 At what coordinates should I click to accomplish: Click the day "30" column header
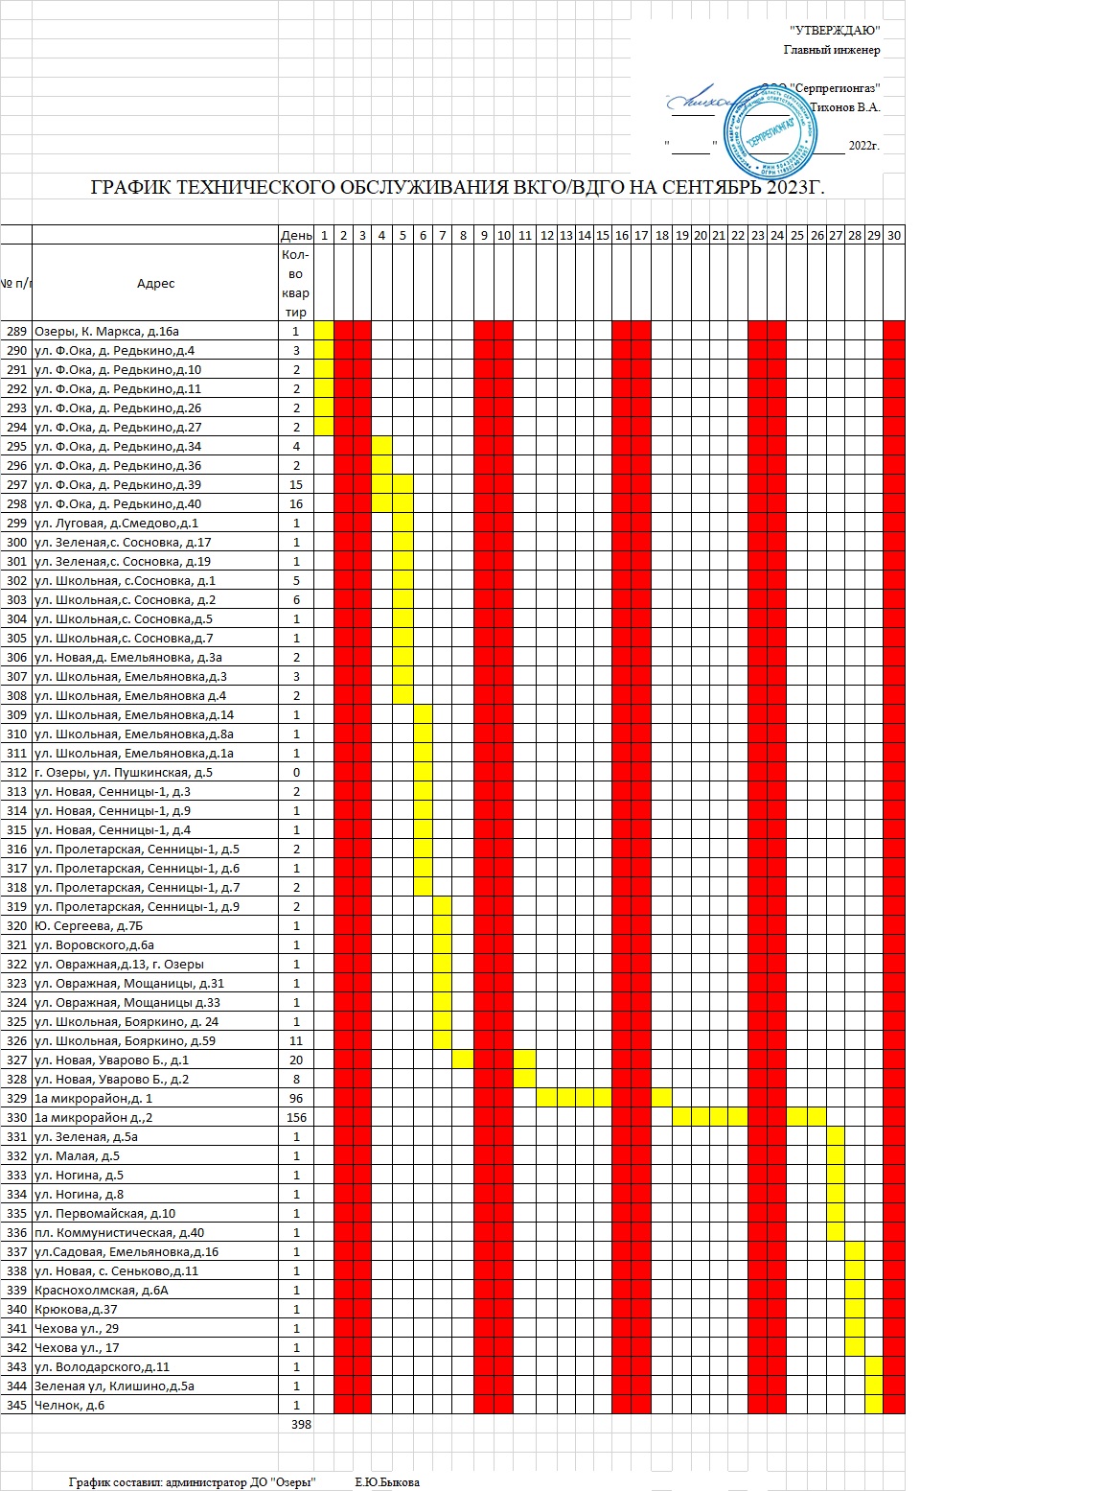(894, 235)
